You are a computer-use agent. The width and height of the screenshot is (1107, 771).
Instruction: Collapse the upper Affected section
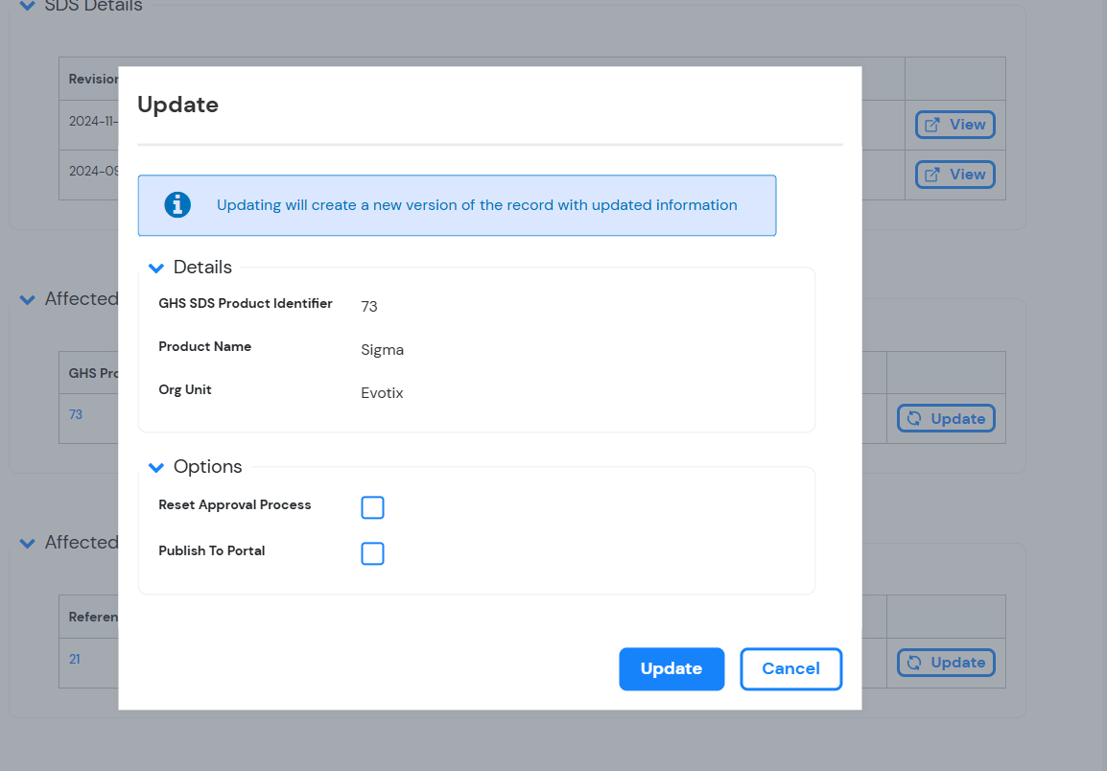tap(27, 299)
